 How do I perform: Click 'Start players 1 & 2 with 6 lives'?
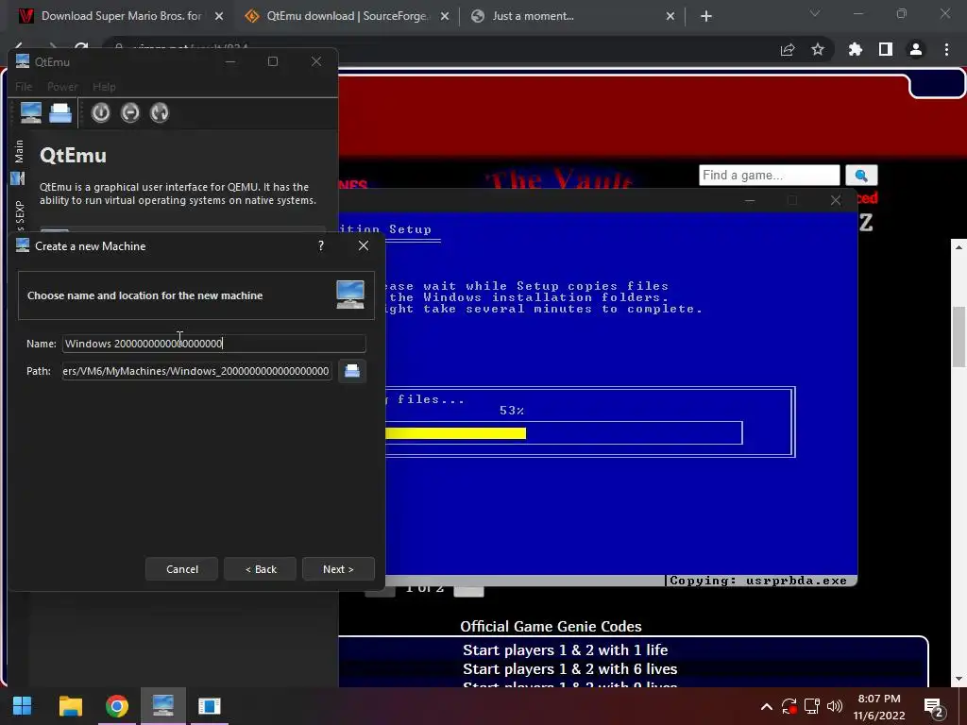(569, 669)
